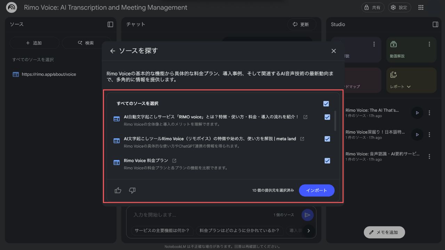Open external link icon for Rimo Voice 料金プラン
This screenshot has width=445, height=250.
pos(174,160)
